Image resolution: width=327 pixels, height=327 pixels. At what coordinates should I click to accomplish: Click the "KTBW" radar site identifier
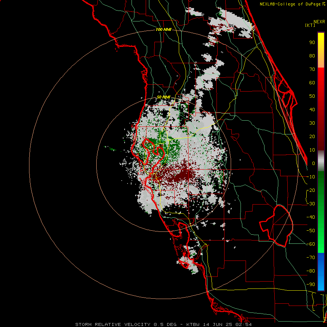pyautogui.click(x=193, y=324)
